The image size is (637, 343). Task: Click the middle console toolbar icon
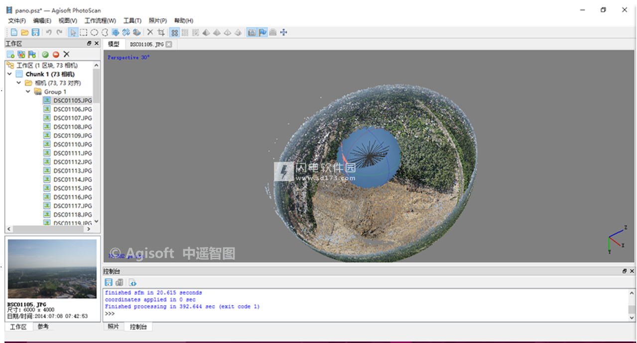[x=120, y=282]
